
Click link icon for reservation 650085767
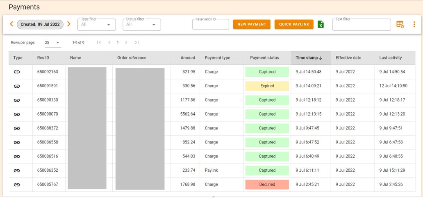pos(17,184)
